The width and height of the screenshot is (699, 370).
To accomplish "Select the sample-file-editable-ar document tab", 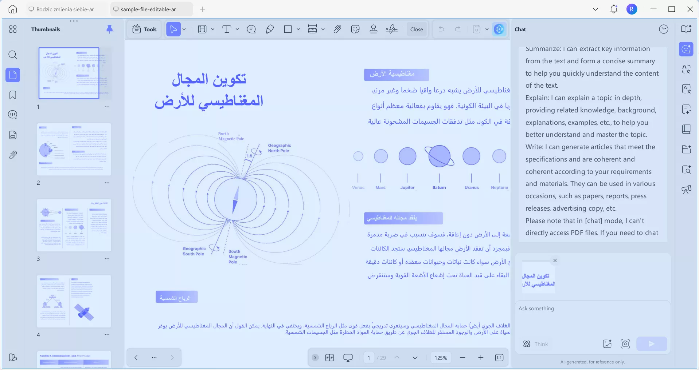I will (x=151, y=9).
